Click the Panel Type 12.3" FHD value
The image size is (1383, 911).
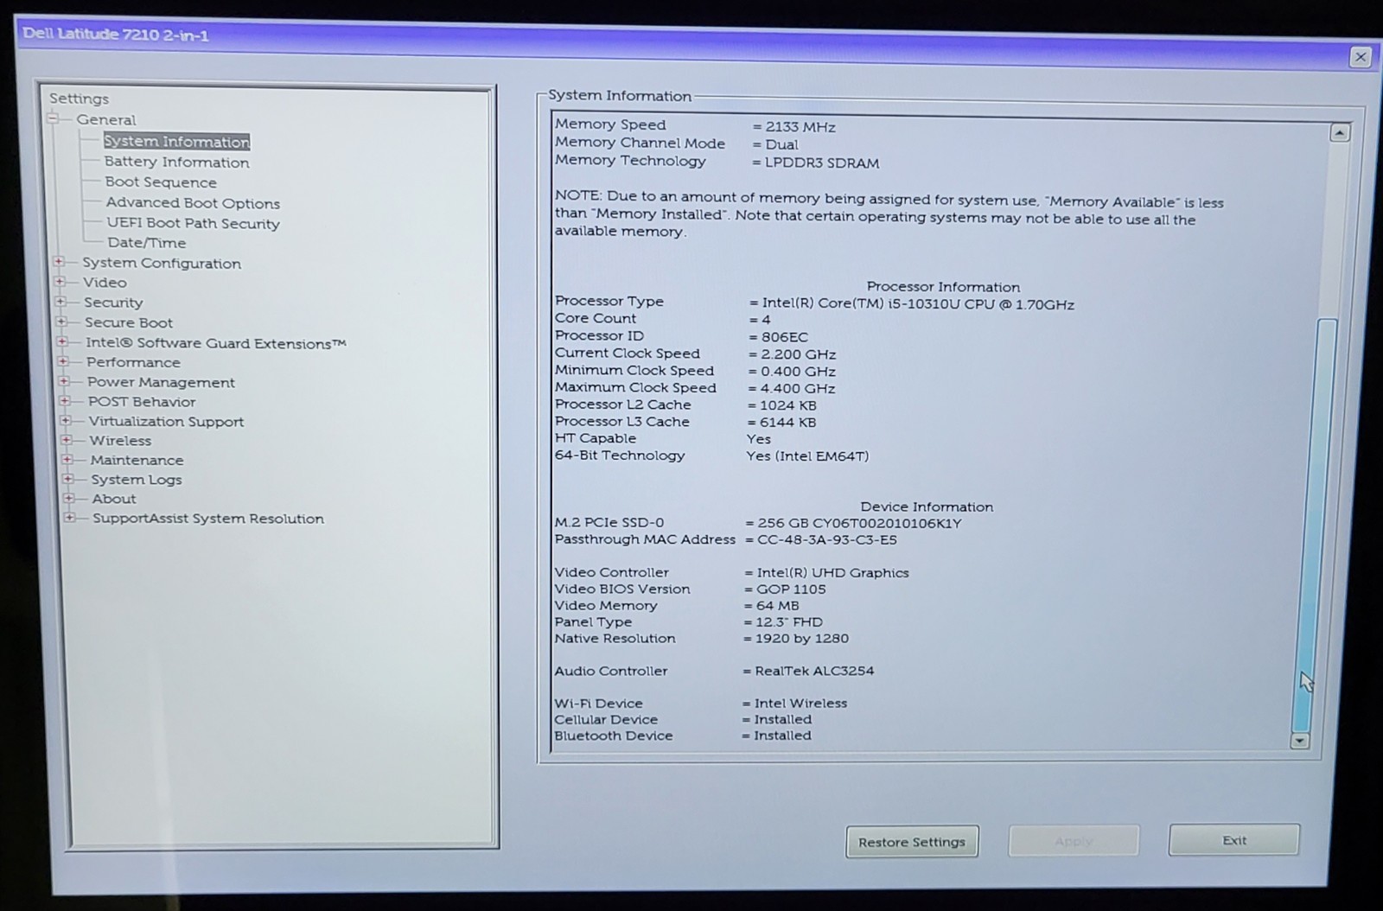pos(789,622)
